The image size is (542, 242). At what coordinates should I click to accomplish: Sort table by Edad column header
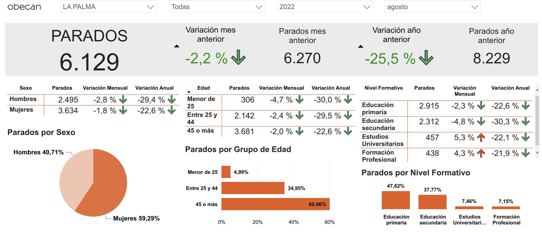pyautogui.click(x=204, y=88)
